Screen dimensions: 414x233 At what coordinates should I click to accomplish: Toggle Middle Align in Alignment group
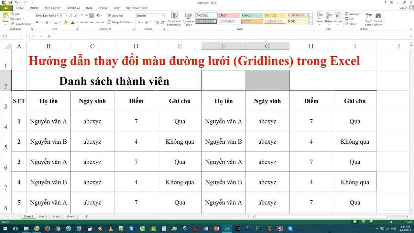(87, 16)
